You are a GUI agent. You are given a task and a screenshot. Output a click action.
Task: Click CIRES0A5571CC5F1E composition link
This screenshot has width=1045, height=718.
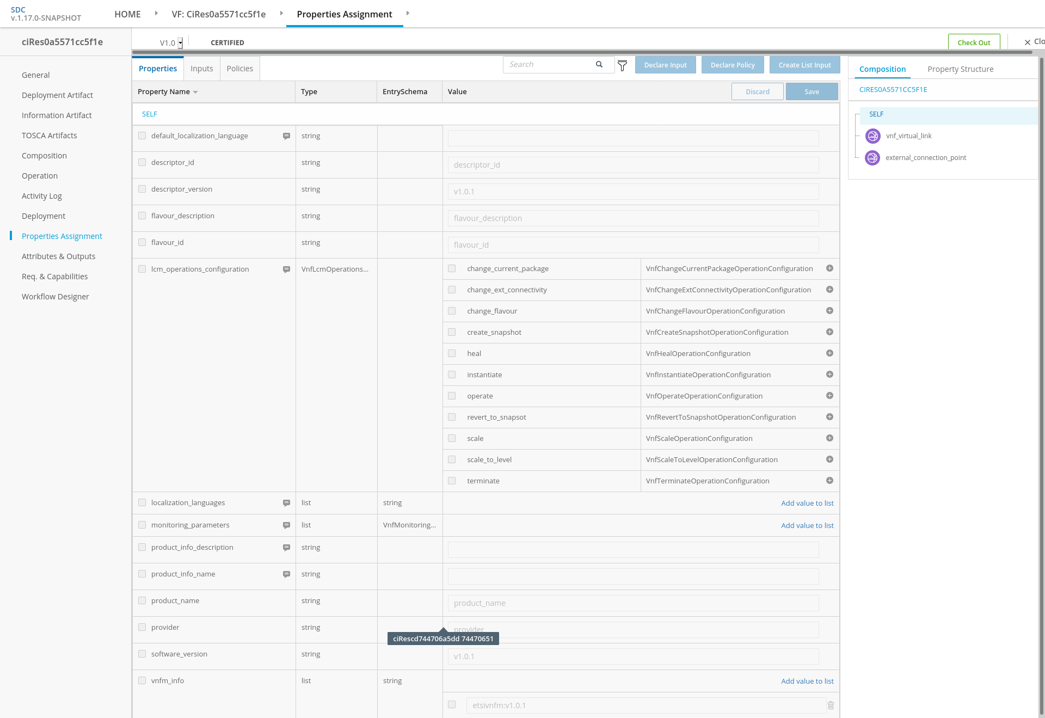[893, 90]
